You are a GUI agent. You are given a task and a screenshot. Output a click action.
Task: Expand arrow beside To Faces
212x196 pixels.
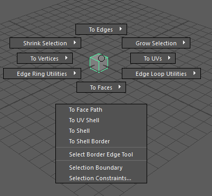point(120,86)
